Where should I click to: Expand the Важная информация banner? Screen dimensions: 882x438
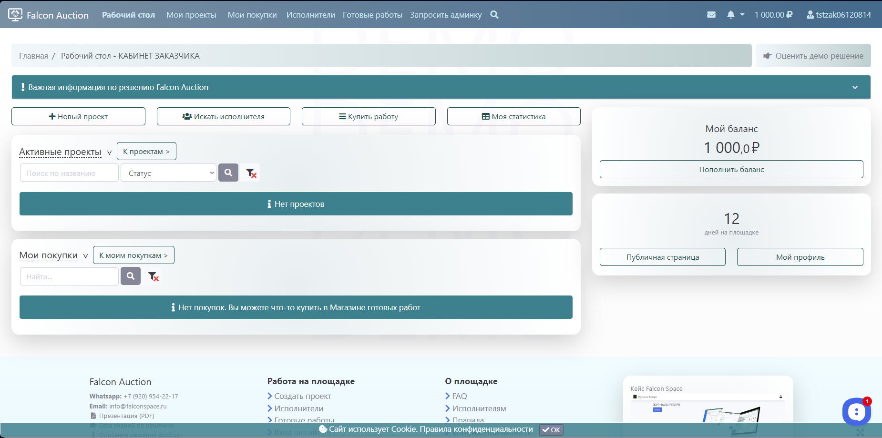[x=854, y=87]
